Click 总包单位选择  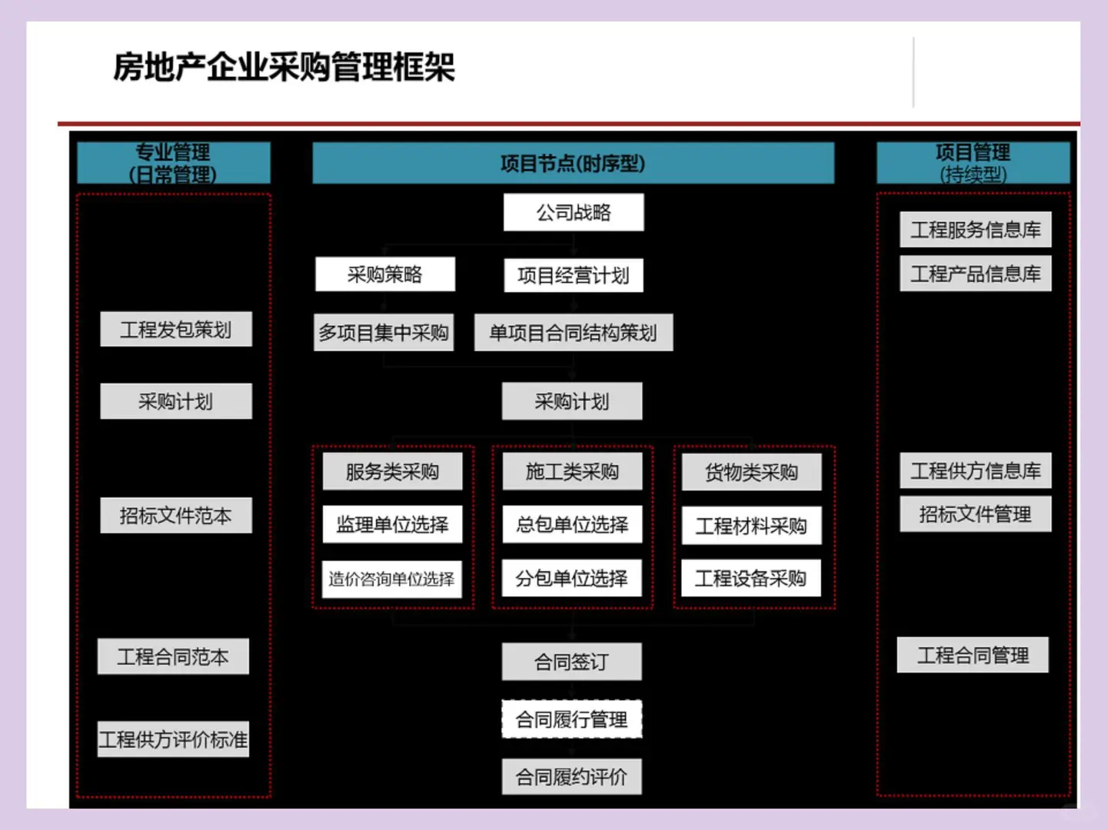(x=572, y=524)
